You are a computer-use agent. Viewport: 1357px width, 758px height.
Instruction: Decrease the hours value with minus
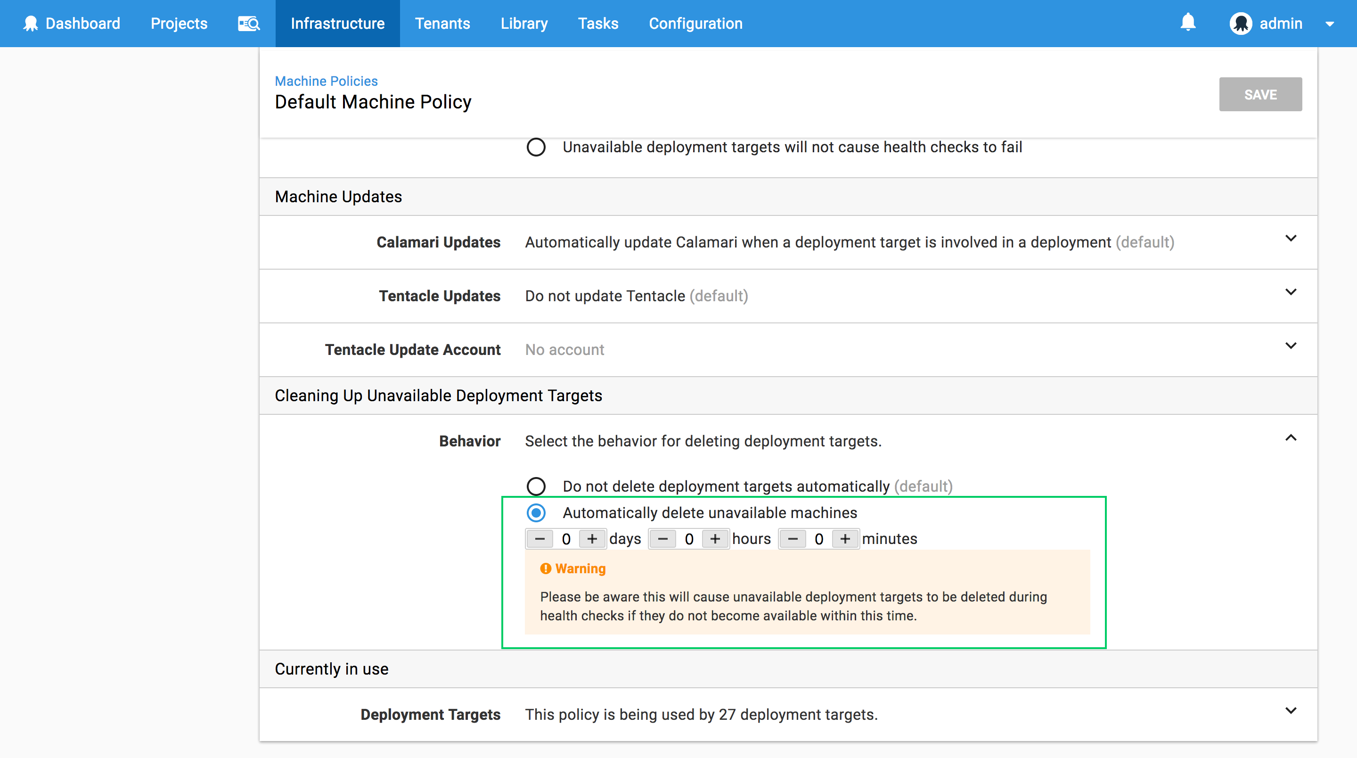pyautogui.click(x=662, y=539)
